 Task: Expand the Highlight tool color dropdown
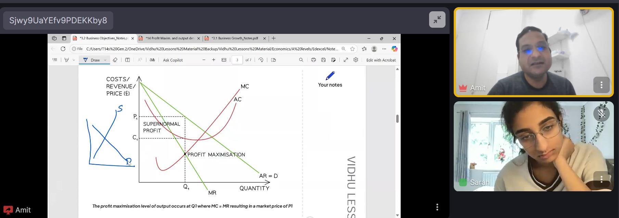pyautogui.click(x=74, y=60)
